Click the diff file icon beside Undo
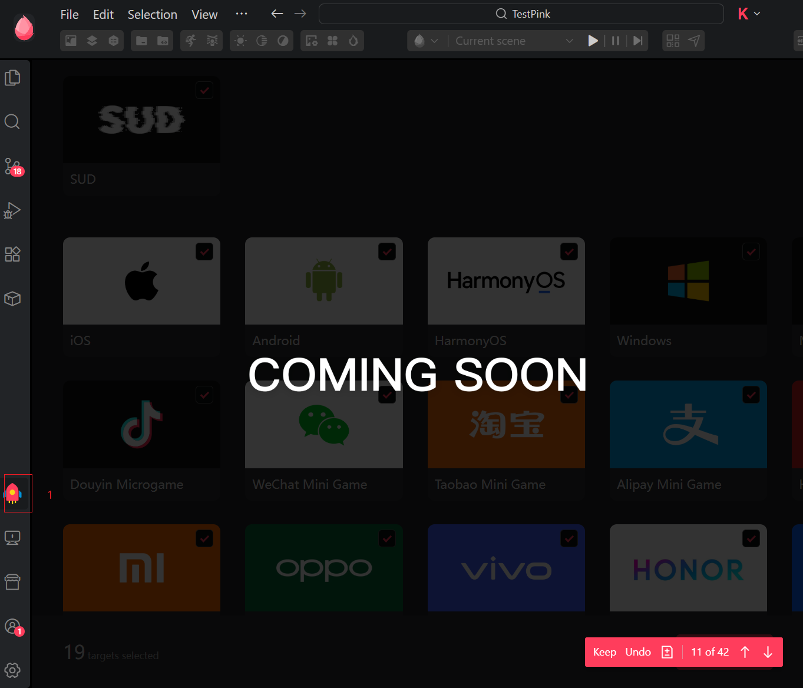The height and width of the screenshot is (688, 803). click(667, 652)
